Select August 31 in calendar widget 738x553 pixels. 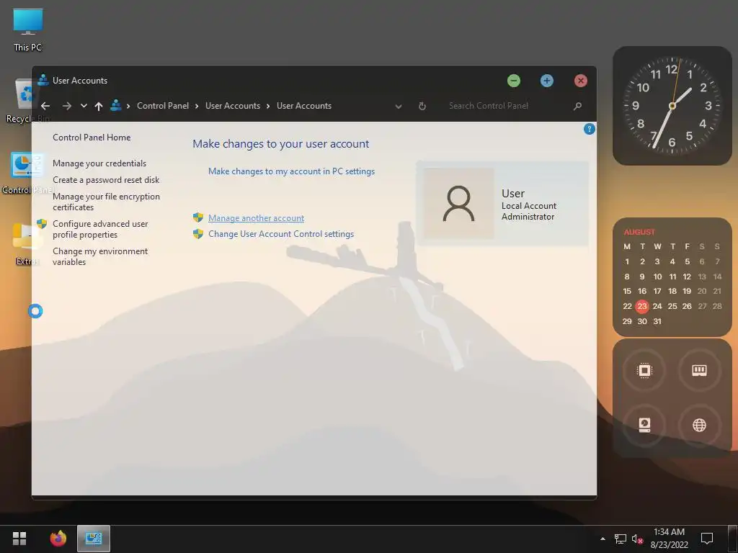coord(657,322)
